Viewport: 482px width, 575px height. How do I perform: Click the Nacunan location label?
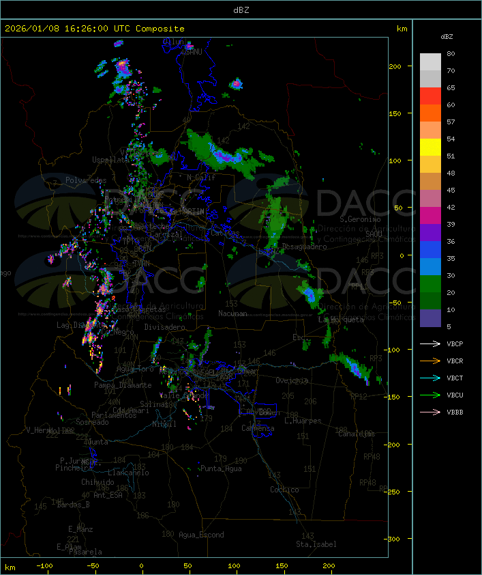click(x=232, y=313)
